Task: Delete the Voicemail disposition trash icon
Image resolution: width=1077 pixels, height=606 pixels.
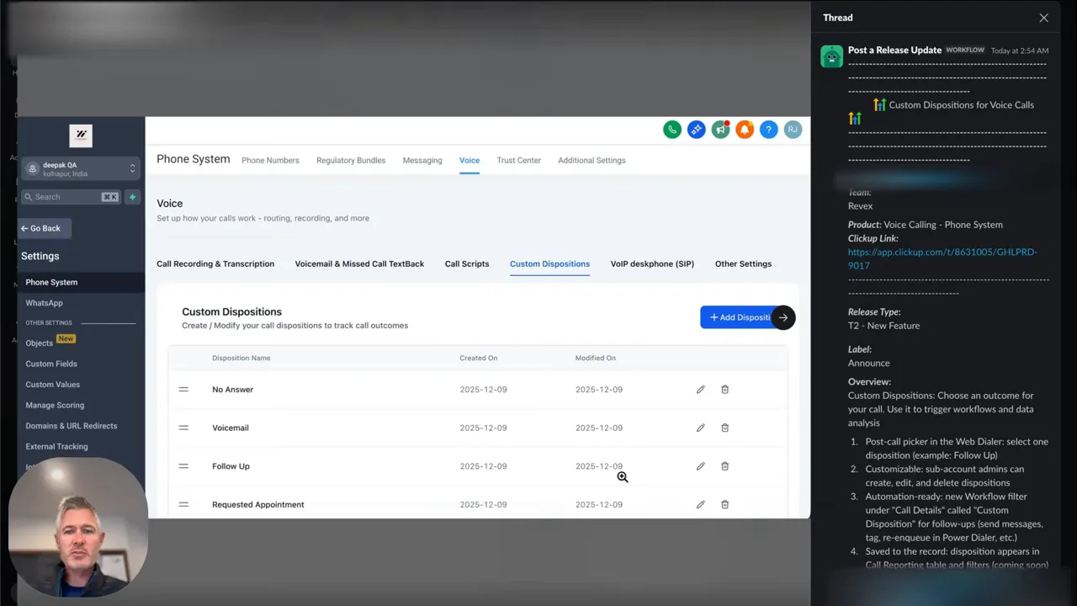Action: click(x=724, y=428)
